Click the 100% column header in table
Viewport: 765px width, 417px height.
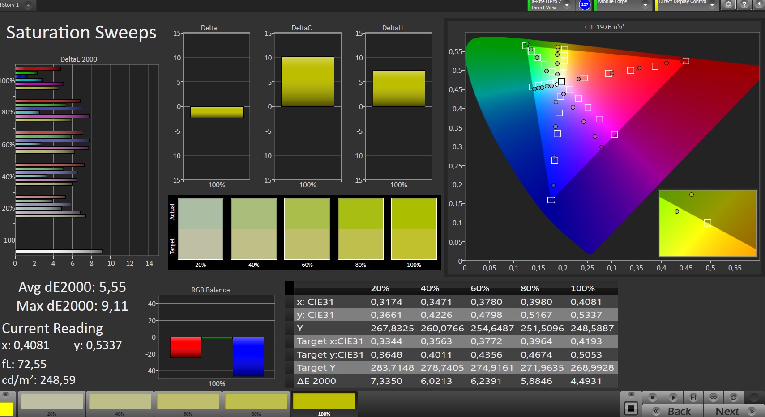pos(582,288)
